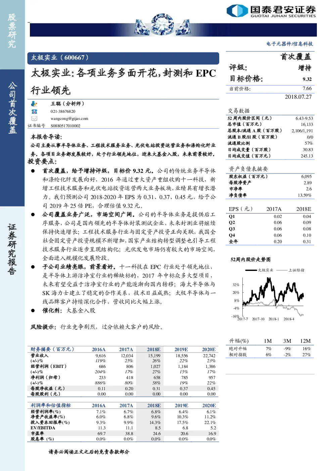Viewport: 333px width, 471px height.
Task: Click the sidebar label 股票研究
Action: pyautogui.click(x=12, y=31)
